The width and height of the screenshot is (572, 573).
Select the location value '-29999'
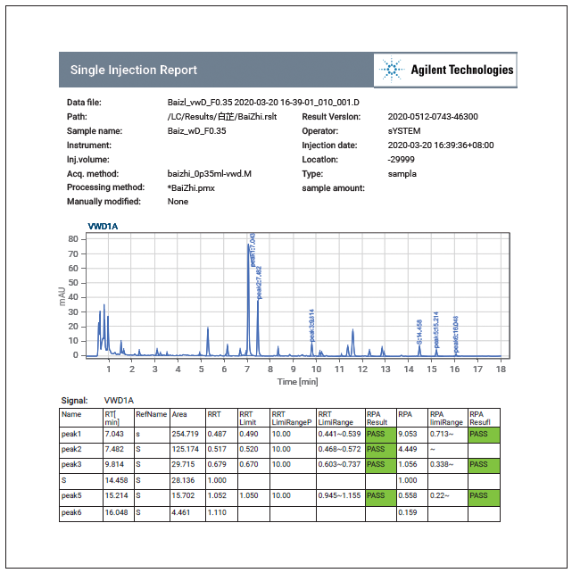click(x=401, y=160)
